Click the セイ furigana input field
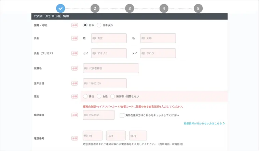Image resolution: width=259 pixels, height=151 pixels. coord(109,53)
